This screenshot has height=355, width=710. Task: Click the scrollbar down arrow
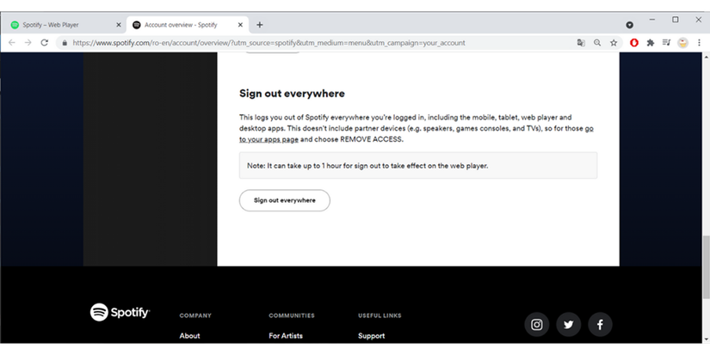(x=706, y=339)
